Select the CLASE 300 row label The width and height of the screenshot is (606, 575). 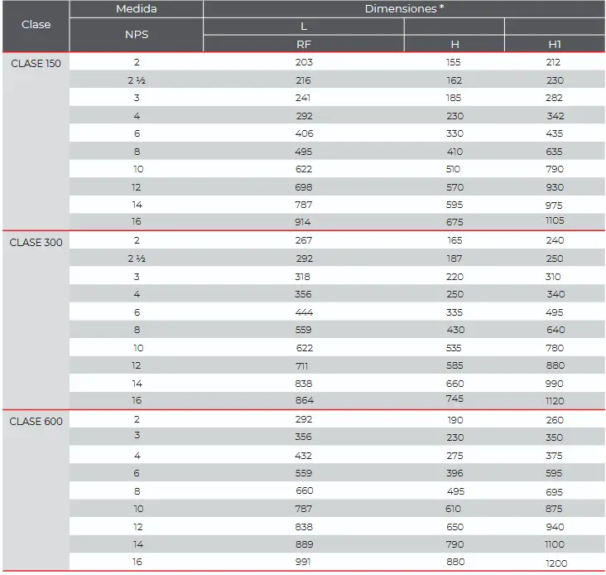coord(36,242)
